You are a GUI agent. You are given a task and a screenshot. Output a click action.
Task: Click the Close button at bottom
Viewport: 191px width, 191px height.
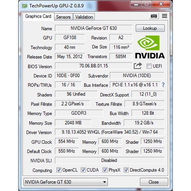(154, 182)
